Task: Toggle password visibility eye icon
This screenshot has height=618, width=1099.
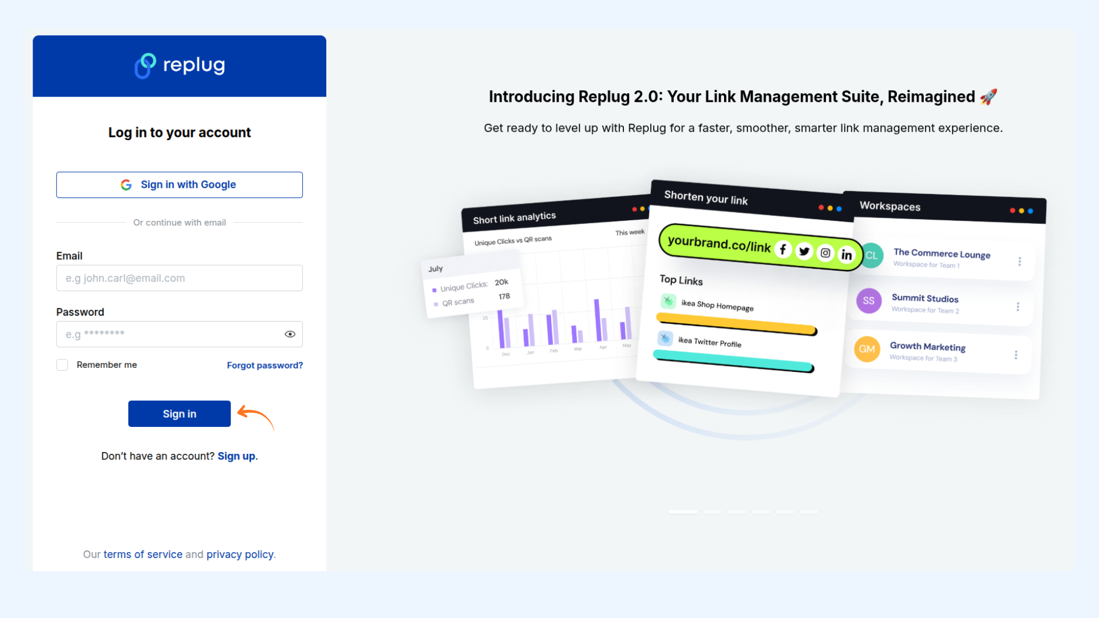Action: pyautogui.click(x=290, y=334)
